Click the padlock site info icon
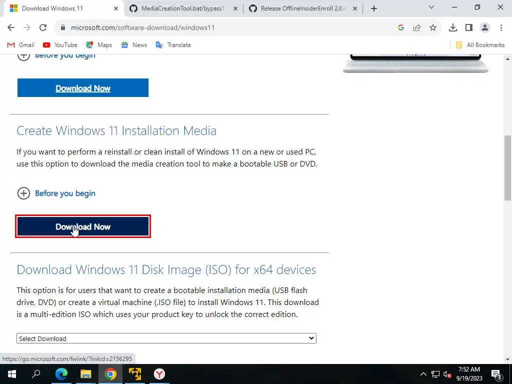 pyautogui.click(x=63, y=28)
